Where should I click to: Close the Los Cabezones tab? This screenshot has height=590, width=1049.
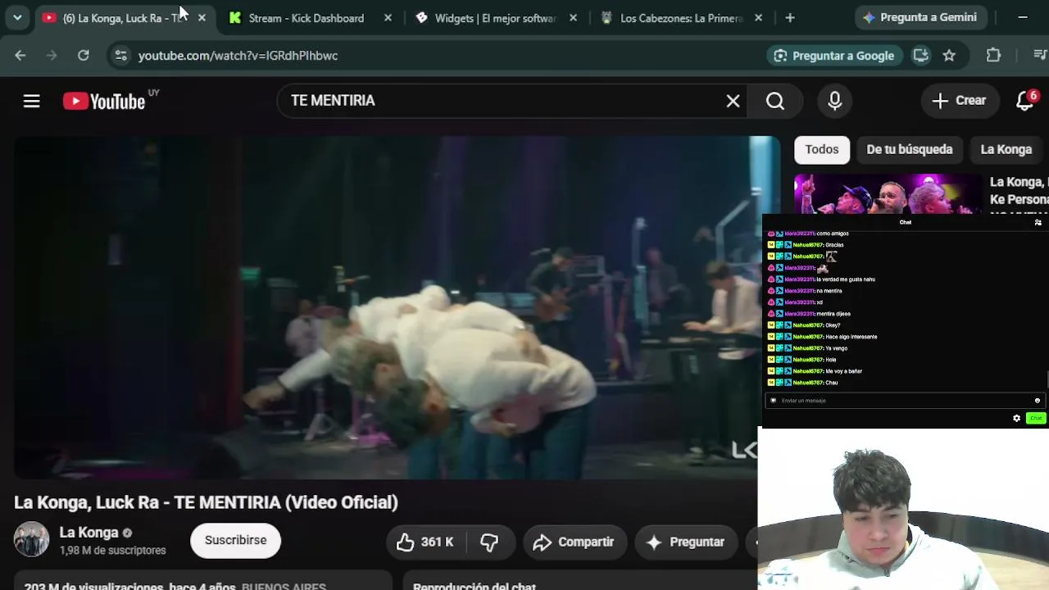click(x=758, y=18)
